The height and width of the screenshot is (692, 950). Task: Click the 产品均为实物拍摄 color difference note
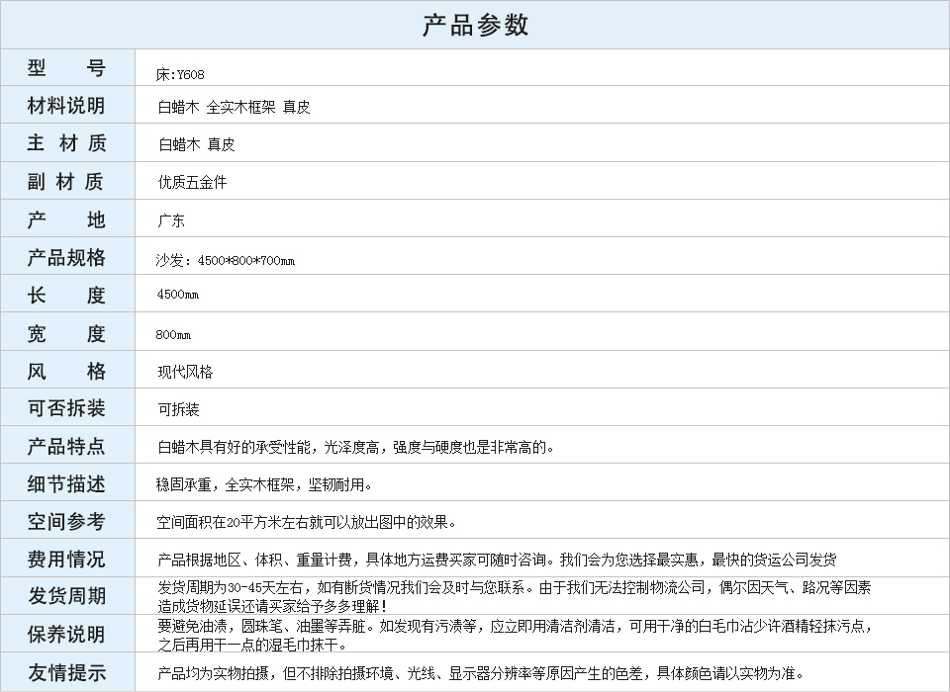(482, 673)
